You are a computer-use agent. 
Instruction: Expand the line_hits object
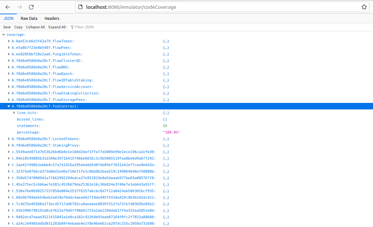pos(14,113)
